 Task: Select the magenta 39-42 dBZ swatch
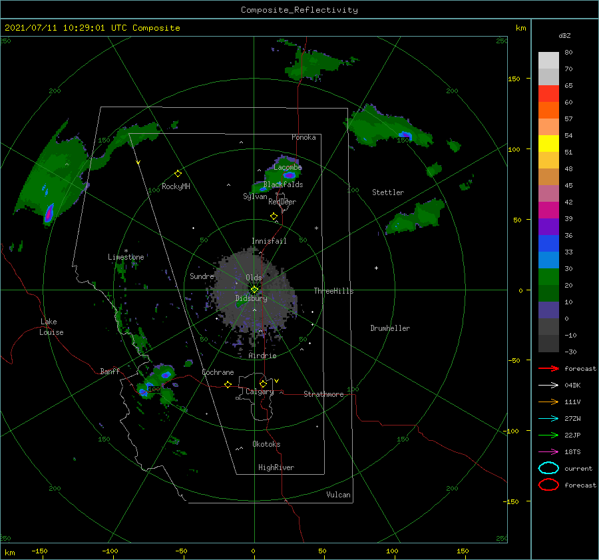click(x=548, y=210)
